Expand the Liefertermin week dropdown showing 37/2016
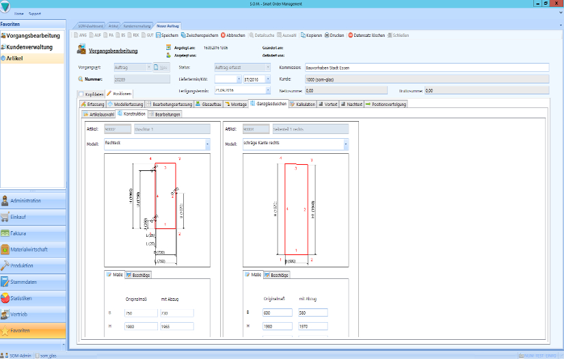564x359 pixels. click(268, 79)
